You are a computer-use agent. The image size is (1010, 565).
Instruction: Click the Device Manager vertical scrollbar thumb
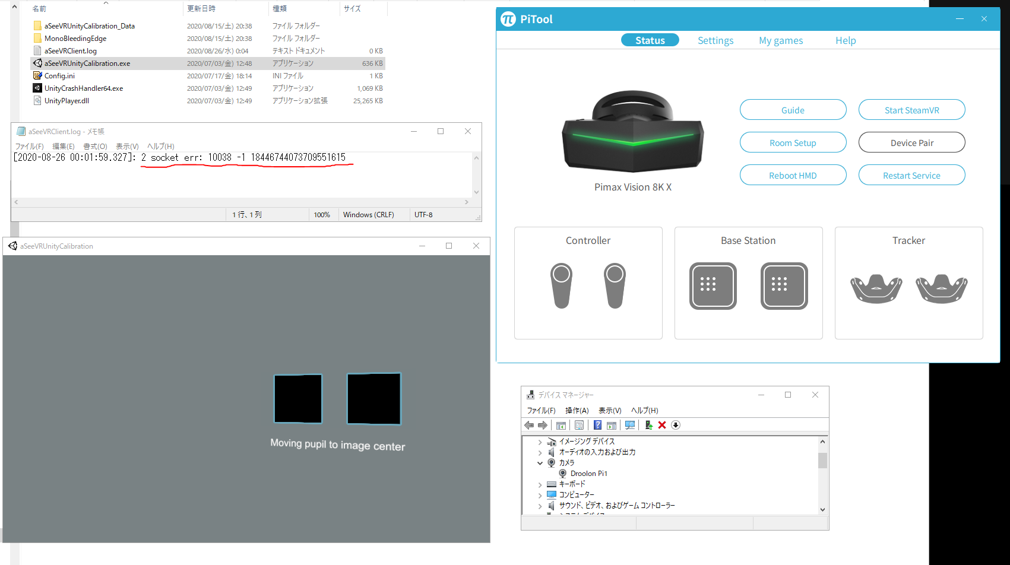pos(822,461)
